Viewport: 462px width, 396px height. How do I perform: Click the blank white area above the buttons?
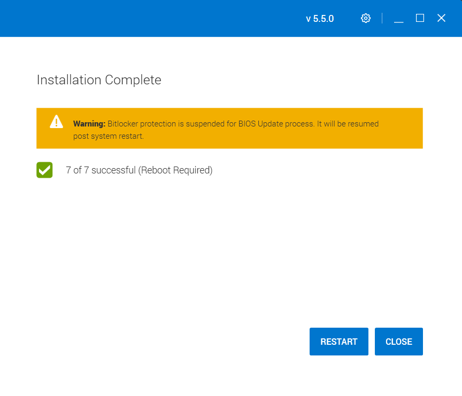coord(230,256)
